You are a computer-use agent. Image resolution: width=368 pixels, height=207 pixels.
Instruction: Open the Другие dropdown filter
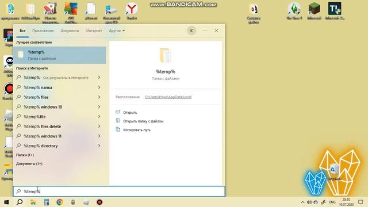click(117, 30)
